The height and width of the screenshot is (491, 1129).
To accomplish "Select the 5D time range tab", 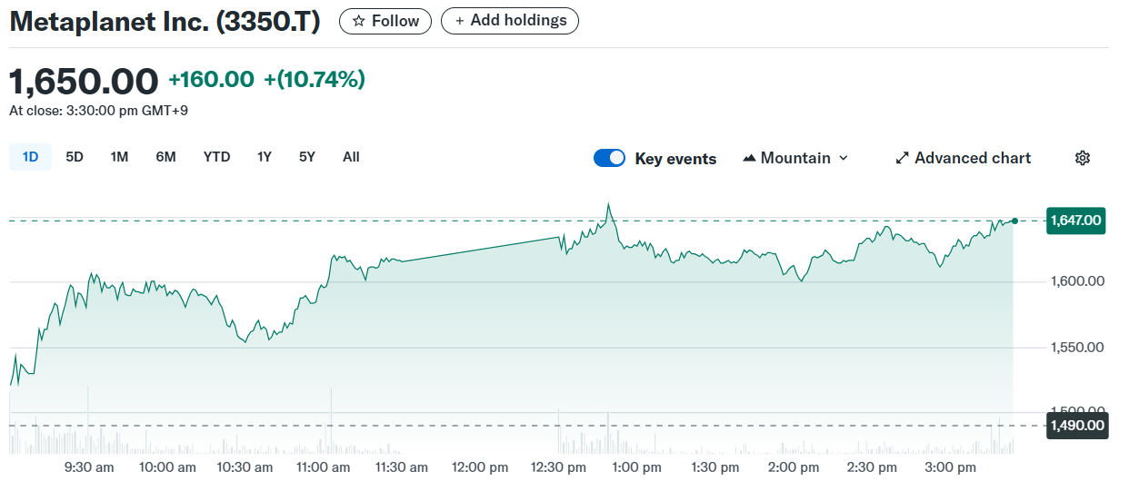I will point(75,157).
